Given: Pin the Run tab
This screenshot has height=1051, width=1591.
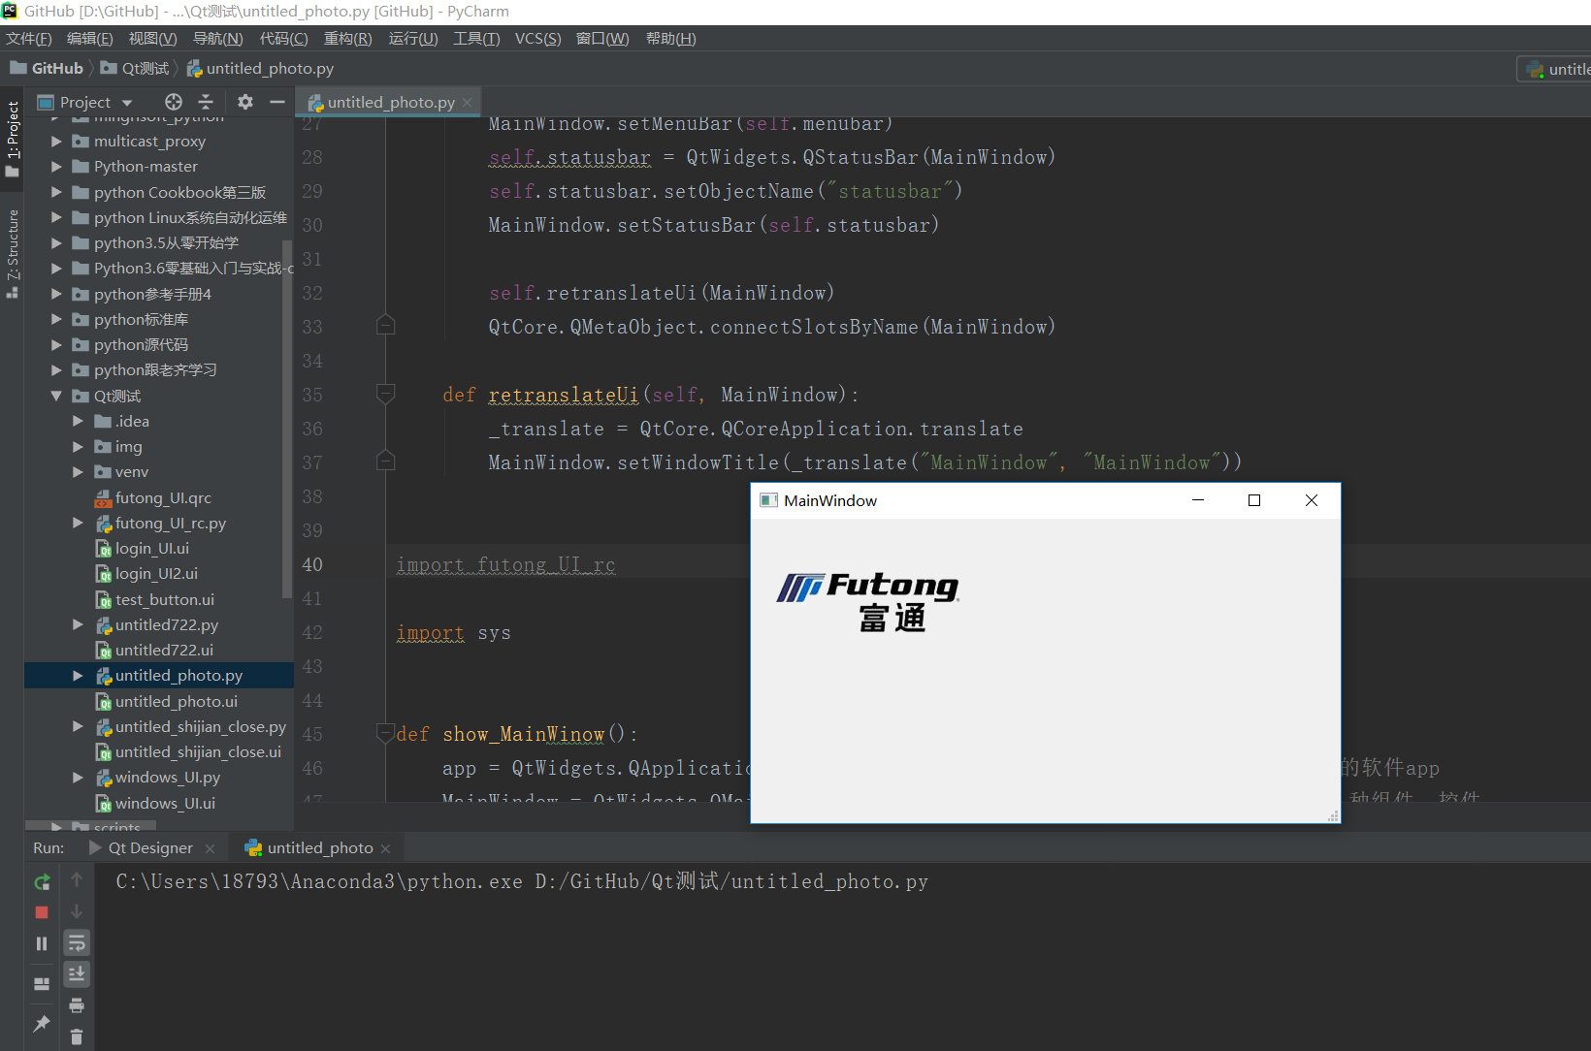Looking at the screenshot, I should (x=42, y=1023).
